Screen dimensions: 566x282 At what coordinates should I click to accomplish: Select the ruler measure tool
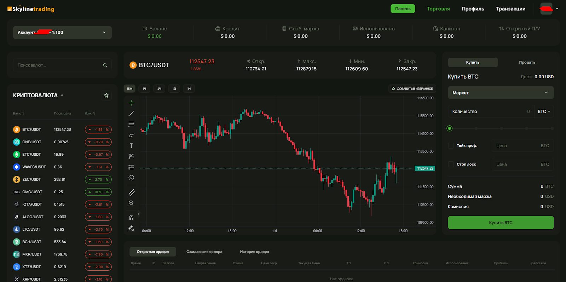(131, 192)
